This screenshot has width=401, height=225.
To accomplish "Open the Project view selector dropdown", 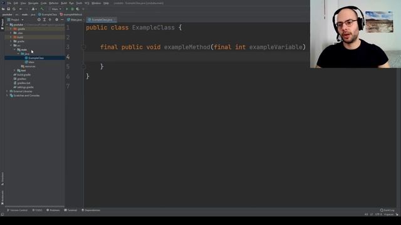I will point(16,19).
